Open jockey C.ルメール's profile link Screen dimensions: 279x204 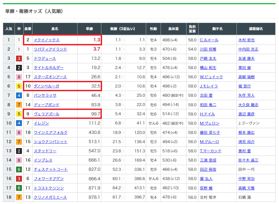[x=209, y=40]
